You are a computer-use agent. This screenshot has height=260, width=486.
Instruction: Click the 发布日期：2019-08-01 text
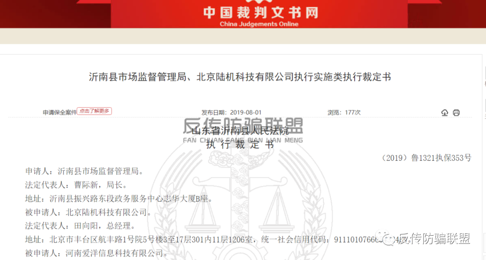231,113
